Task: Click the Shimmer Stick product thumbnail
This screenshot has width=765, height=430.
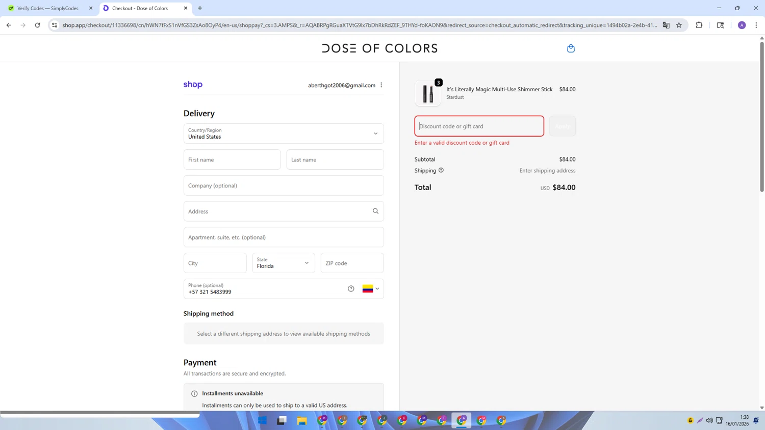Action: [x=428, y=93]
